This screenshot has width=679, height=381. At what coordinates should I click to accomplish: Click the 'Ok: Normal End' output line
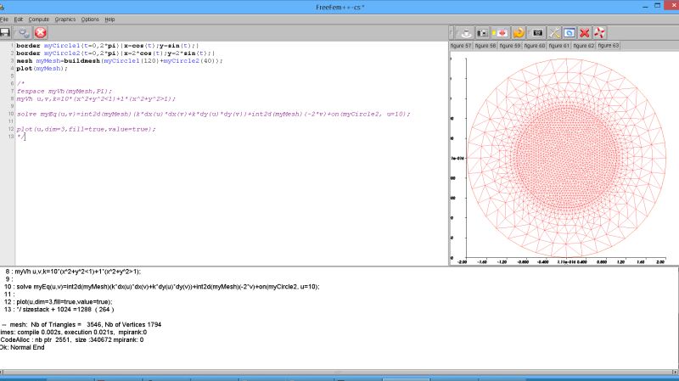[22, 347]
